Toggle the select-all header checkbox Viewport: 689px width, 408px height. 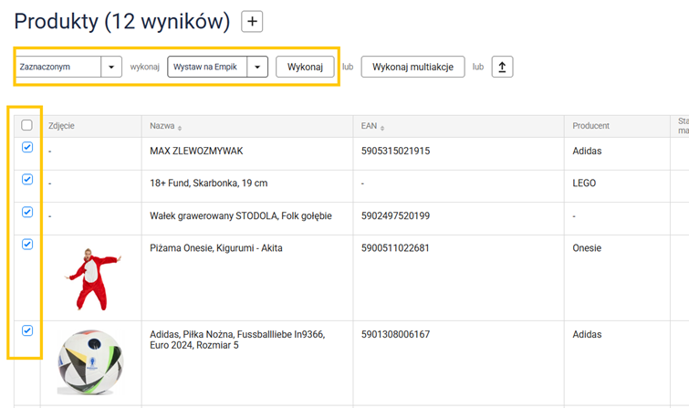pyautogui.click(x=26, y=126)
